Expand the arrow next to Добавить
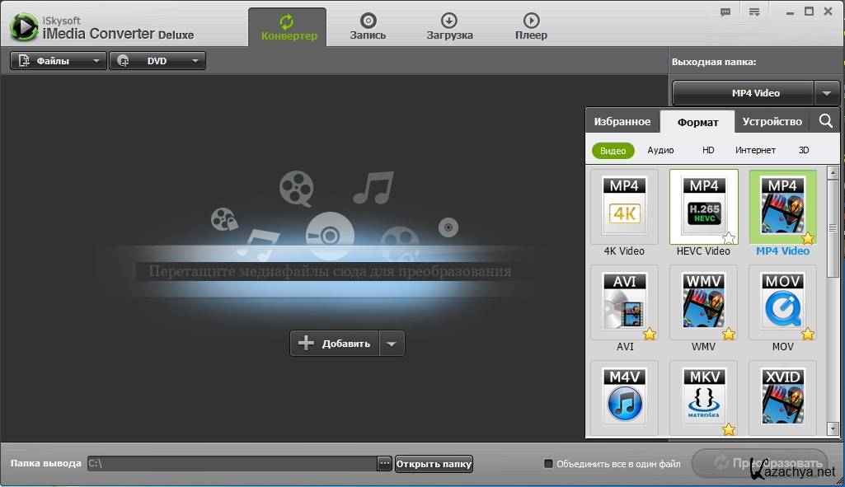The image size is (845, 487). (x=392, y=344)
